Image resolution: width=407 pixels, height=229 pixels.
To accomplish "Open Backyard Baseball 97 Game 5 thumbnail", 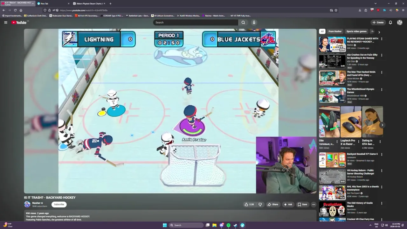I will pos(332,160).
